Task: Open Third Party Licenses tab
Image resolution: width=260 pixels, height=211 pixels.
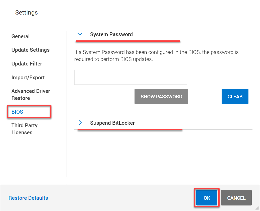Action: click(24, 129)
